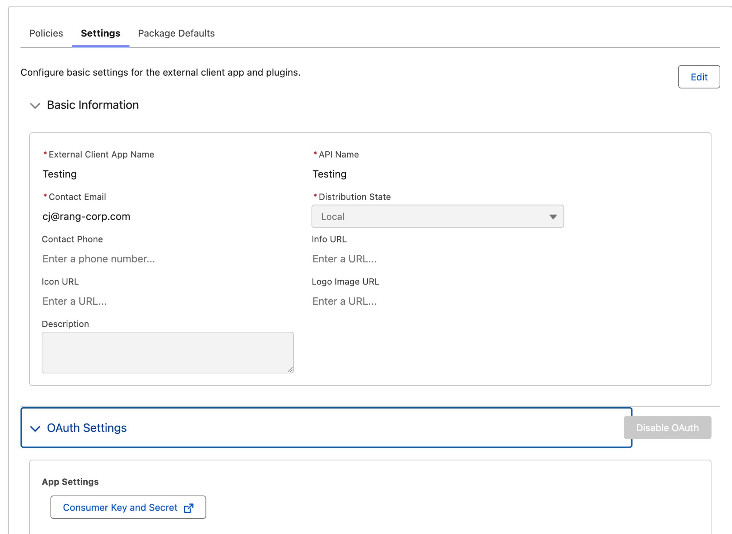Viewport: 732px width, 534px height.
Task: Click the External Client App Name value Testing
Action: (x=60, y=174)
